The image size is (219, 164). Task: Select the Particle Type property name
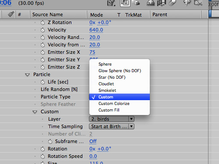coord(56,97)
